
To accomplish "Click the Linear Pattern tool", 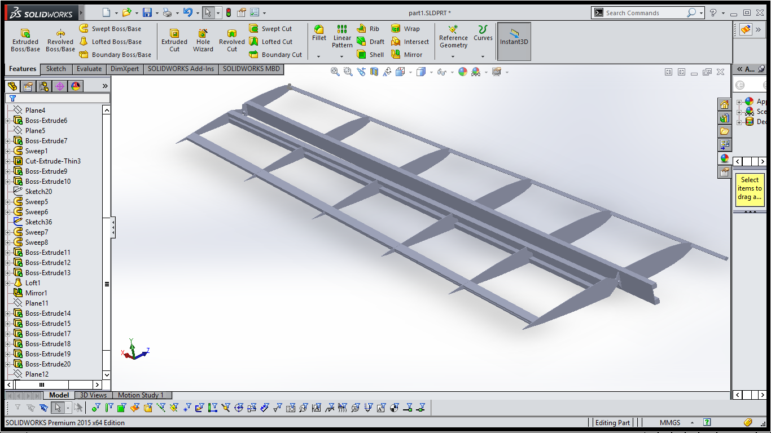I will (x=342, y=36).
